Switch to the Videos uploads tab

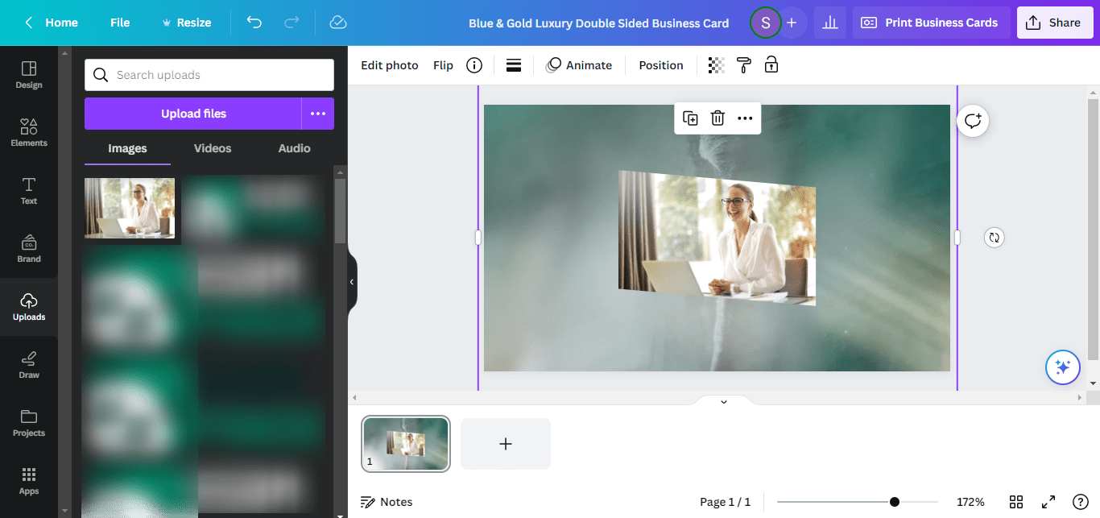tap(212, 148)
